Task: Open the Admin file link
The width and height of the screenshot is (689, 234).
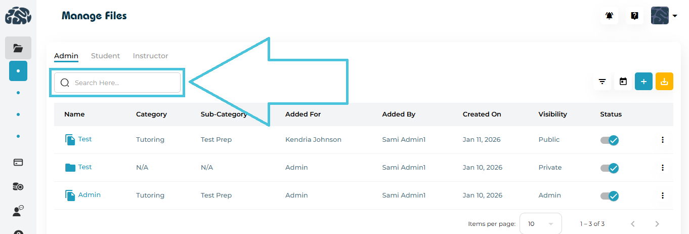Action: [x=89, y=195]
